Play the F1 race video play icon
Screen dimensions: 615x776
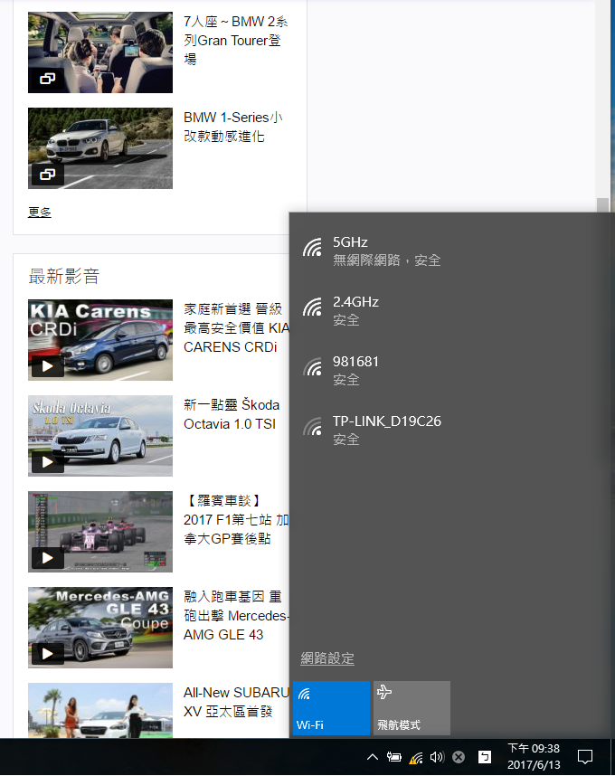pos(48,558)
